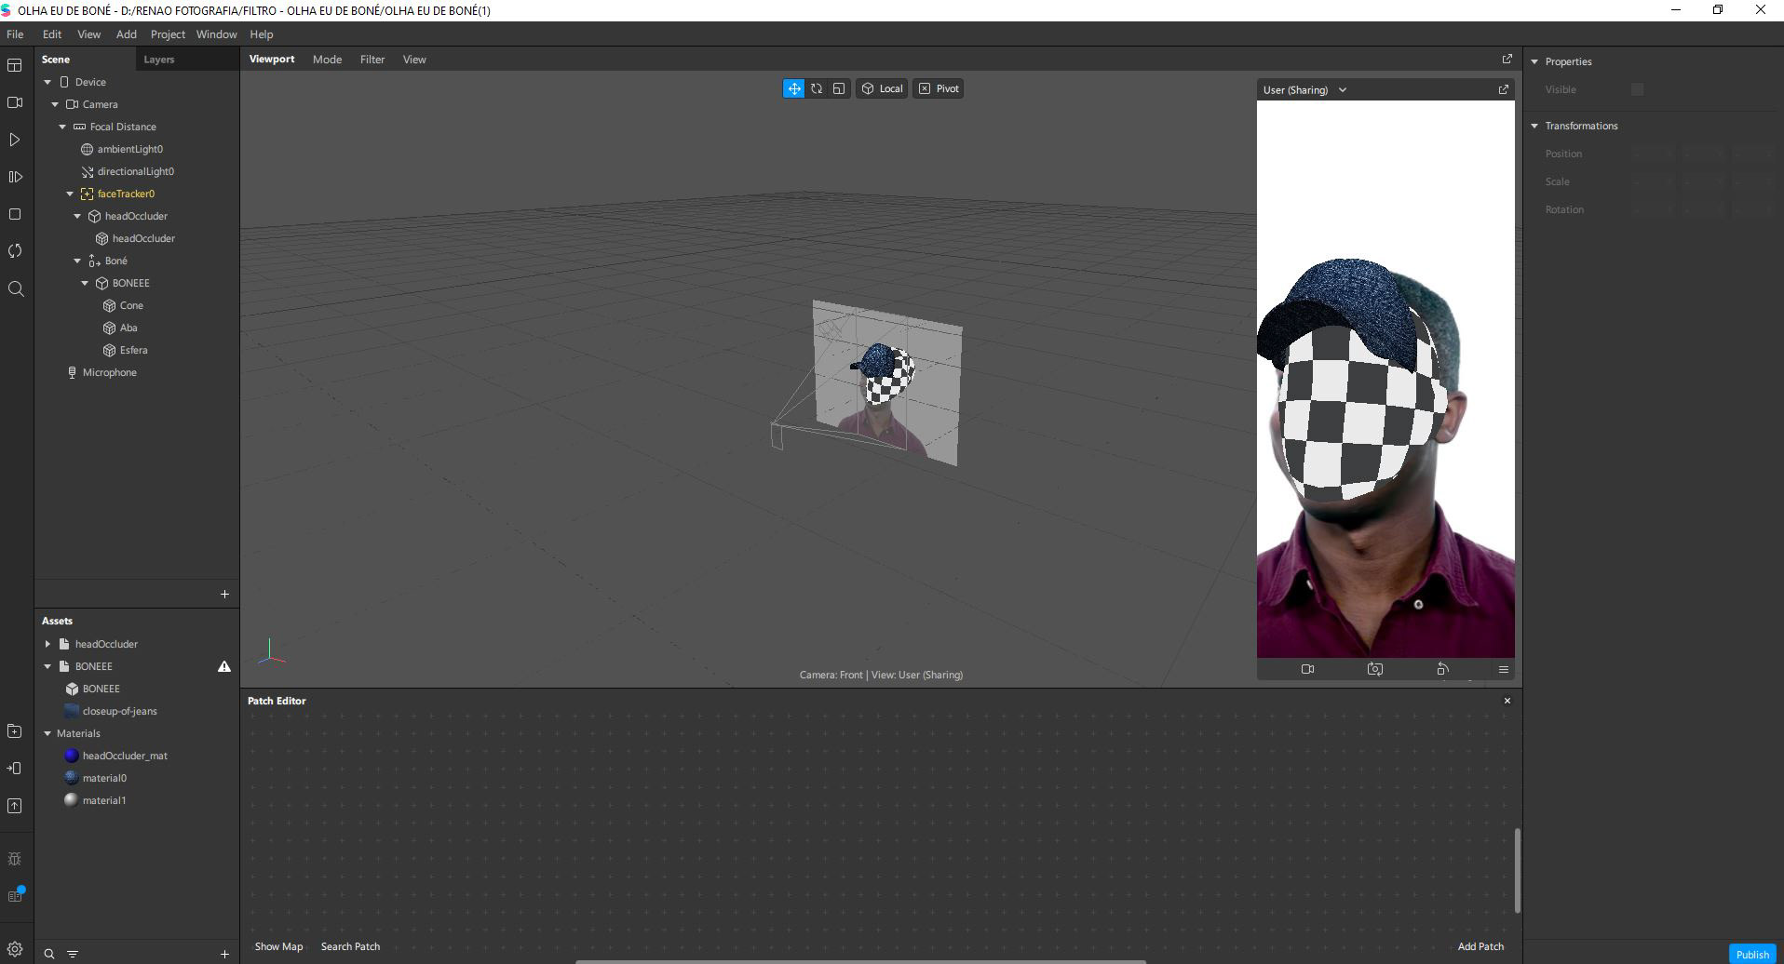Image resolution: width=1784 pixels, height=964 pixels.
Task: Collapse the Transformations section
Action: click(1534, 126)
